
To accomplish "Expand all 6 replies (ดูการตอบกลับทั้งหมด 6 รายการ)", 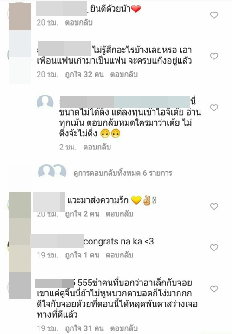I will (122, 173).
